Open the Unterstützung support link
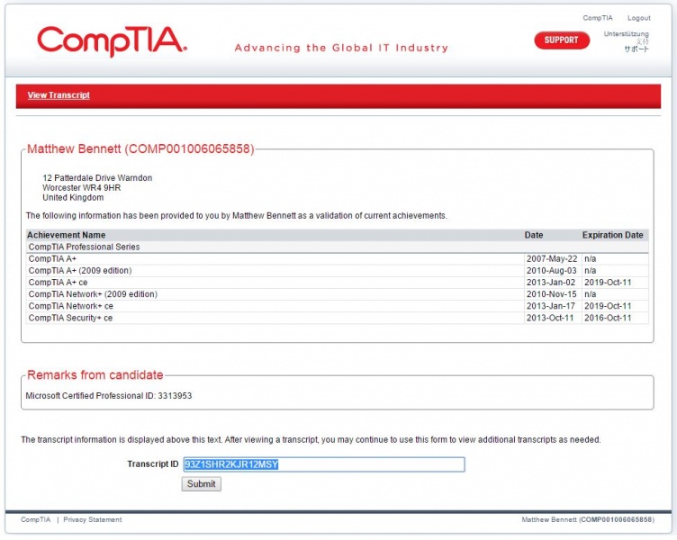This screenshot has height=540, width=677. (x=626, y=33)
